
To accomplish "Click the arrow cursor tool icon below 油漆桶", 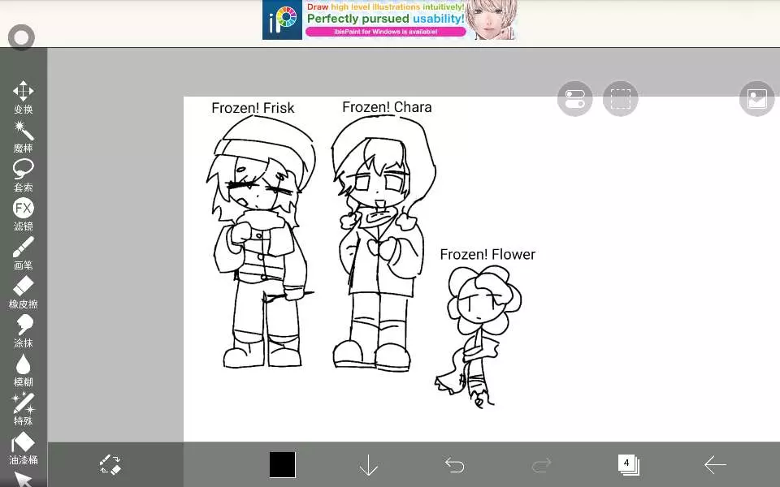I will point(24,479).
